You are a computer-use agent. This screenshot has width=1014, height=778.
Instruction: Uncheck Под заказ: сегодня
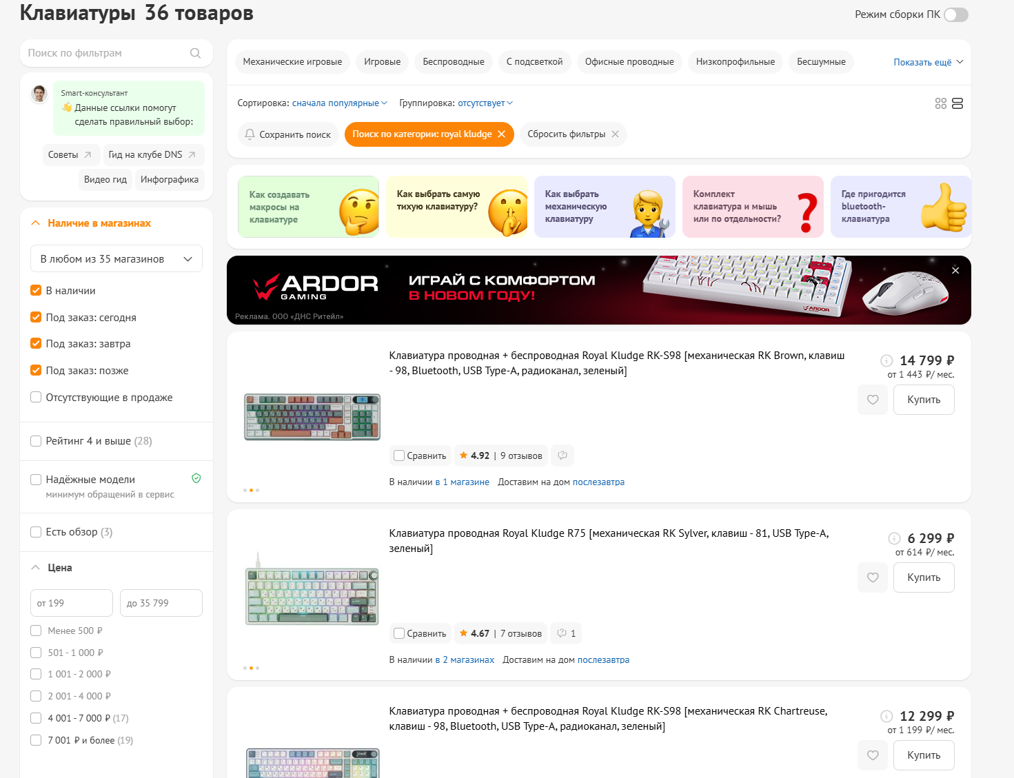(x=36, y=317)
